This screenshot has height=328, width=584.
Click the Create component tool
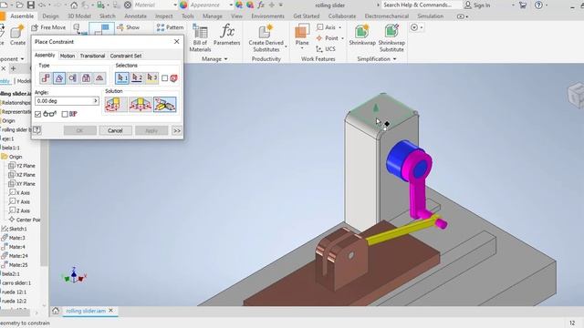click(17, 35)
